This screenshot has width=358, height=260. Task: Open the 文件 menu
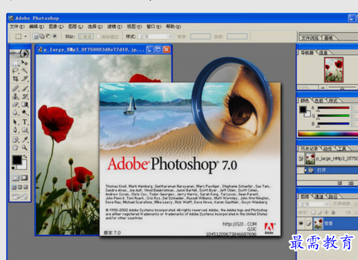17,27
